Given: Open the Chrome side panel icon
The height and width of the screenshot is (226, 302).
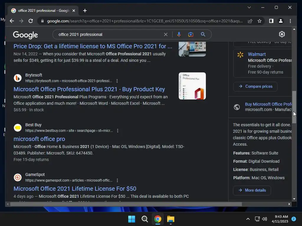Looking at the screenshot, I should [x=271, y=21].
